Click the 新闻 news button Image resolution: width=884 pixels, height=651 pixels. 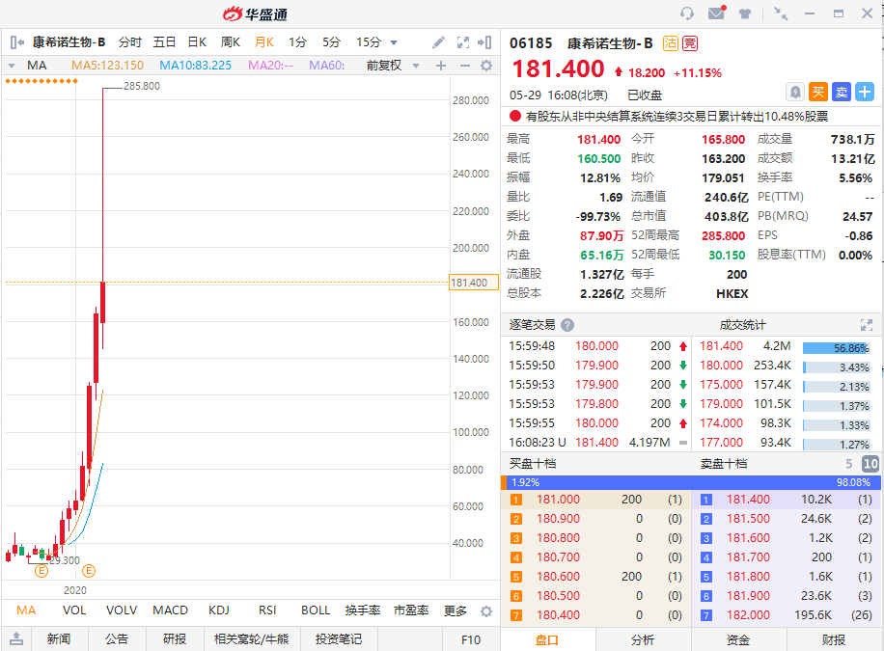59,639
